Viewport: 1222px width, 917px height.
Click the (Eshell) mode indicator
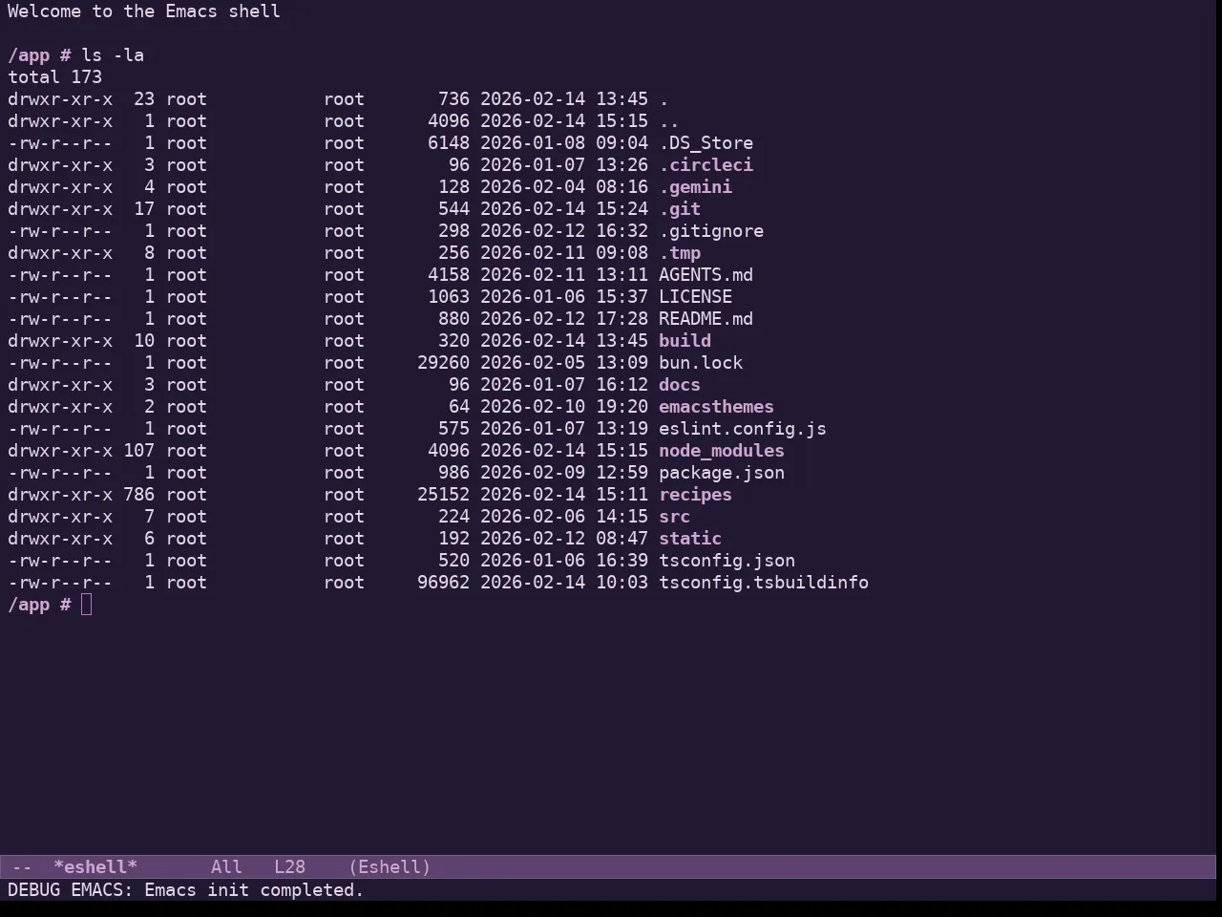(x=390, y=867)
